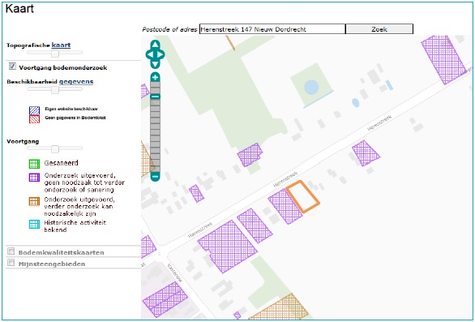
Task: Zoom in using the plus button
Action: click(x=155, y=77)
